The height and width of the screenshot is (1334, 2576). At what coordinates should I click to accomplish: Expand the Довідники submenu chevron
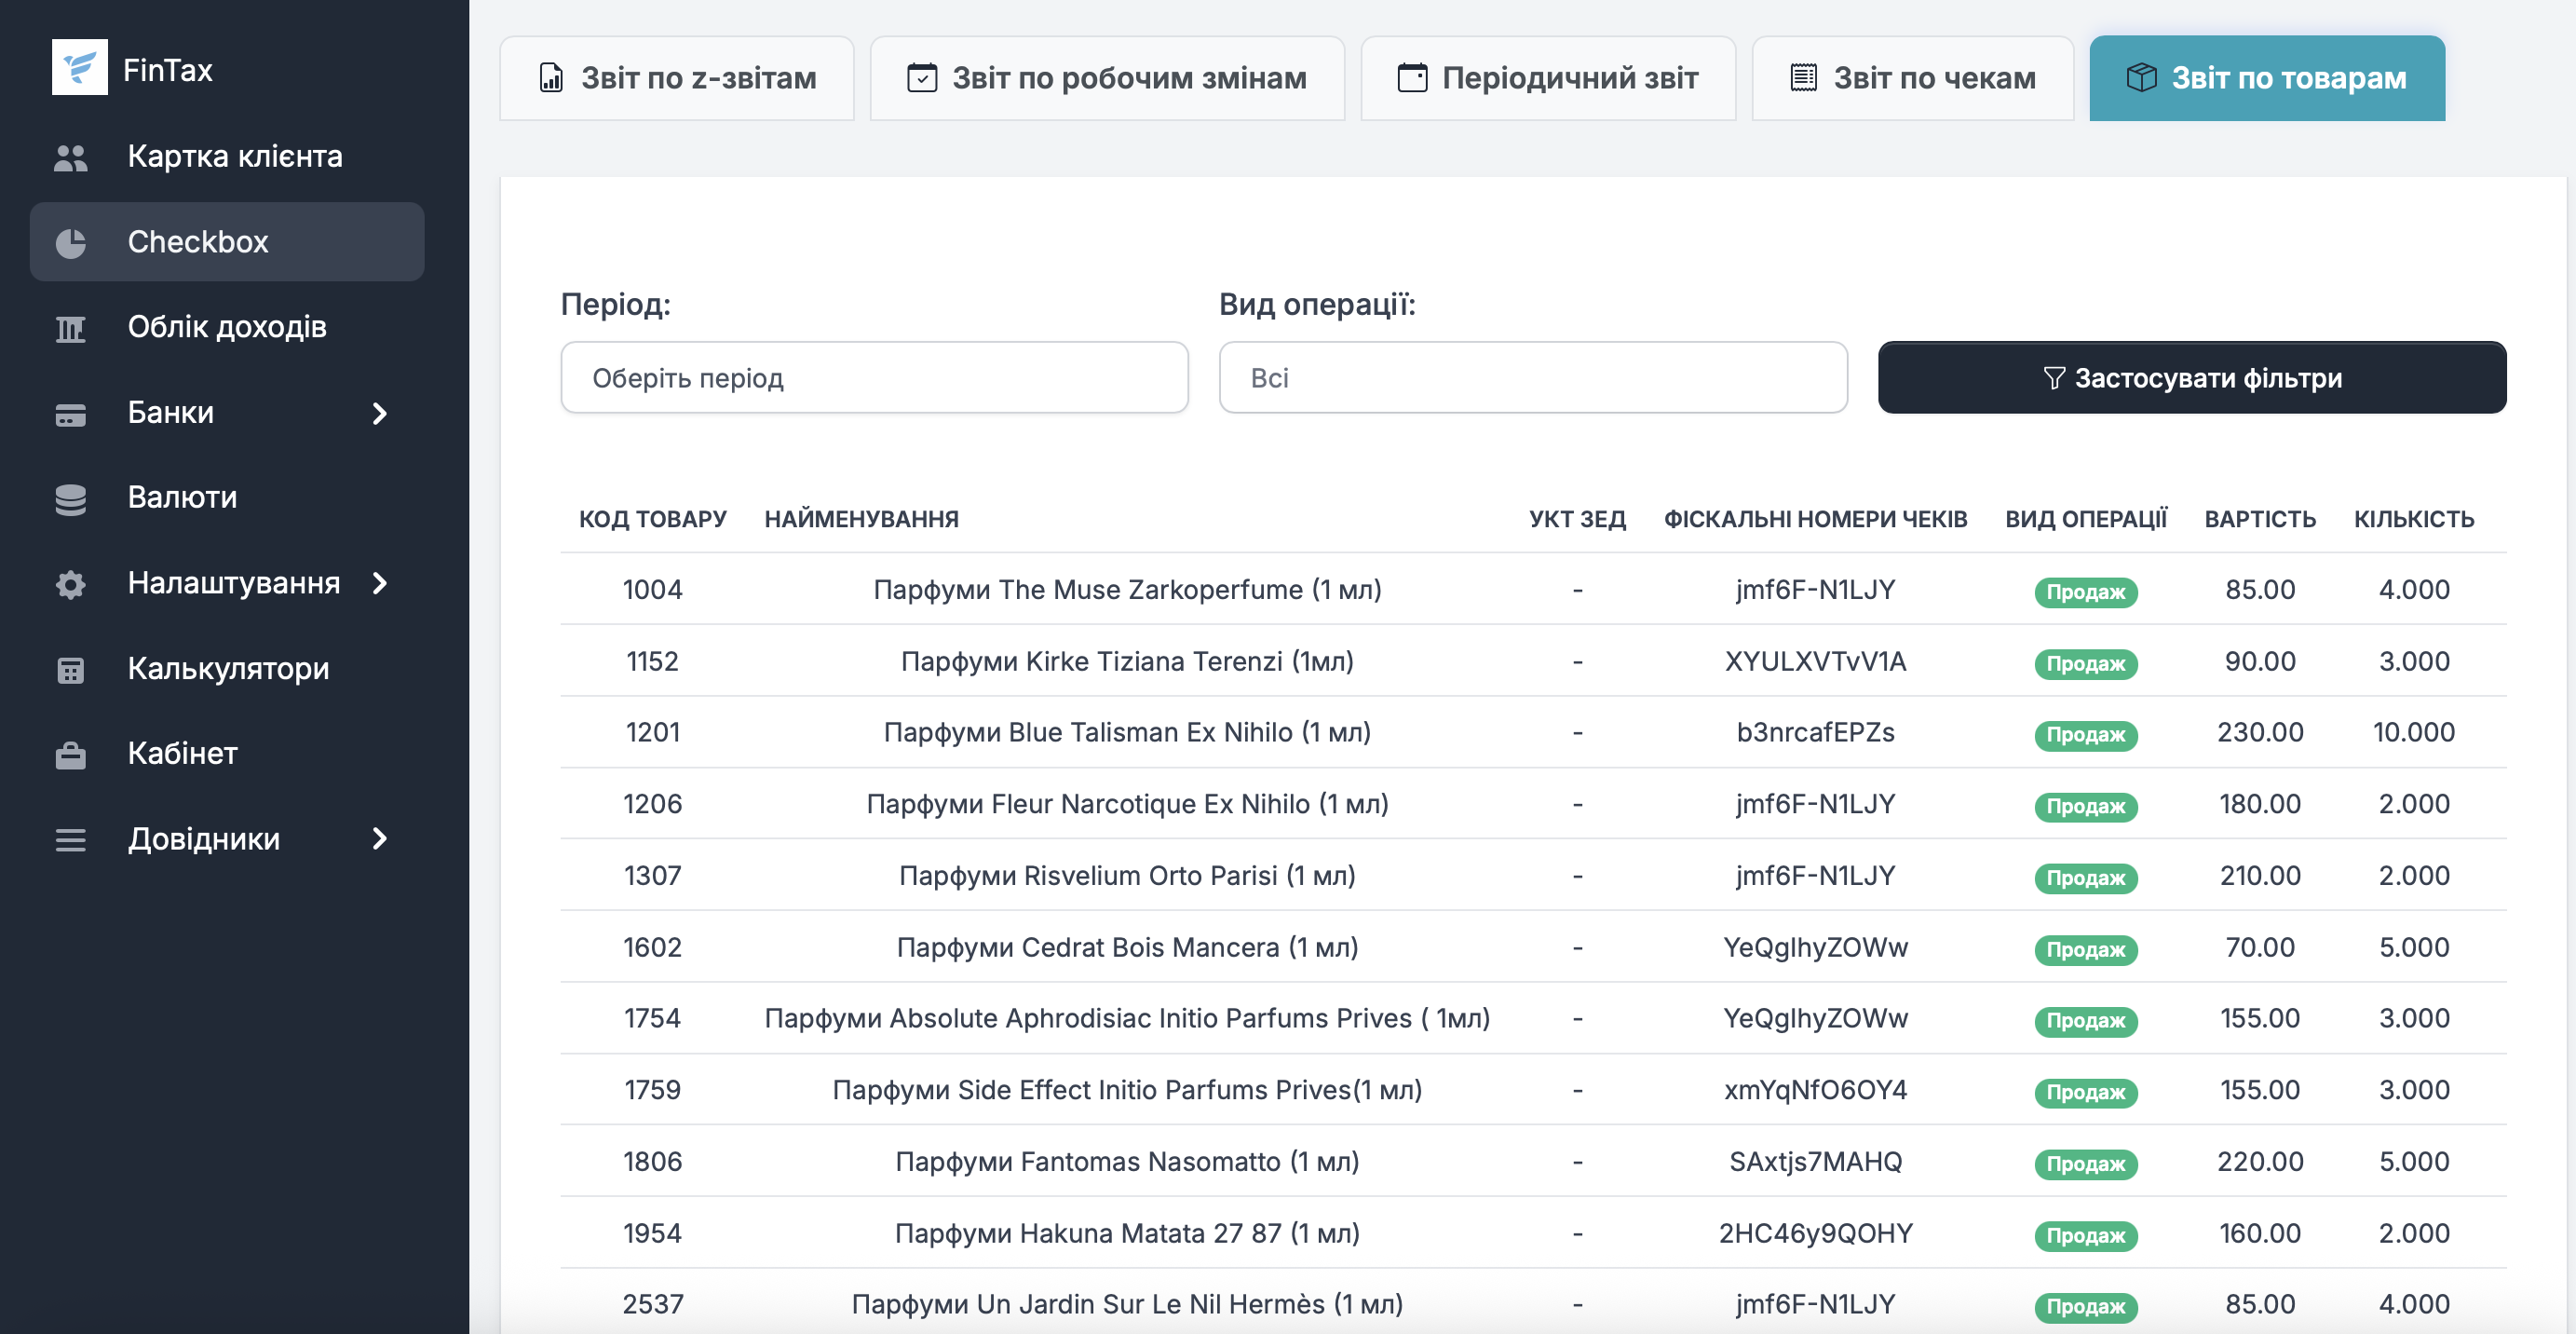(379, 839)
